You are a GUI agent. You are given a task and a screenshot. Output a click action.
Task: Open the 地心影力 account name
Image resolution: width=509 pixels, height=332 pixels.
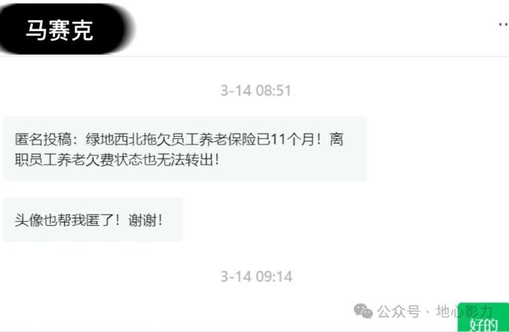click(464, 311)
